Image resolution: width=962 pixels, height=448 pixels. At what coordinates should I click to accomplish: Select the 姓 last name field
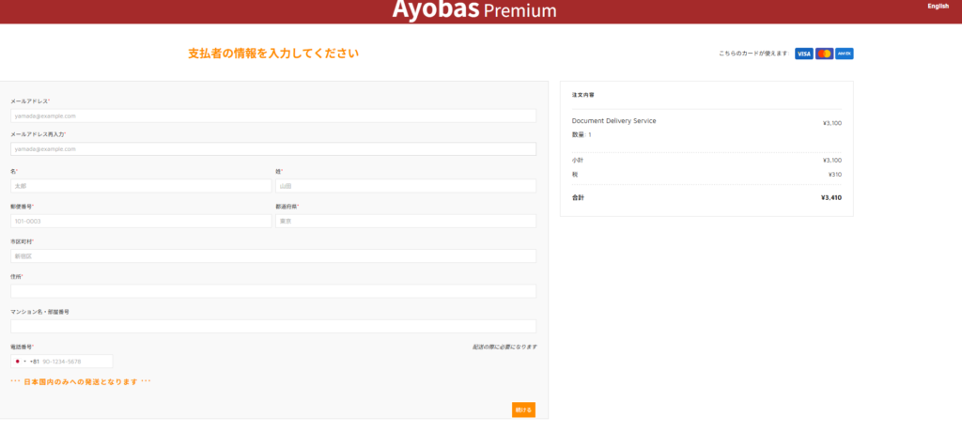[x=405, y=186]
